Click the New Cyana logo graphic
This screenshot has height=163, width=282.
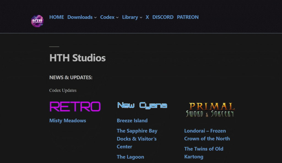[x=142, y=105]
